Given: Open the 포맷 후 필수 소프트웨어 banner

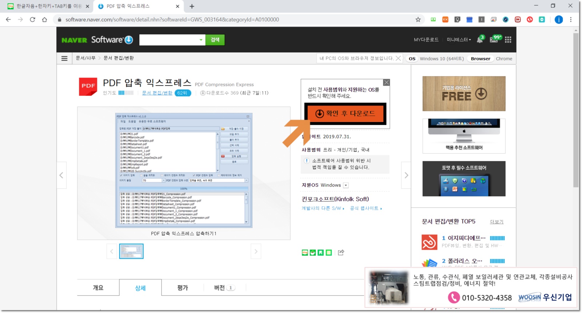Looking at the screenshot, I should [x=464, y=179].
